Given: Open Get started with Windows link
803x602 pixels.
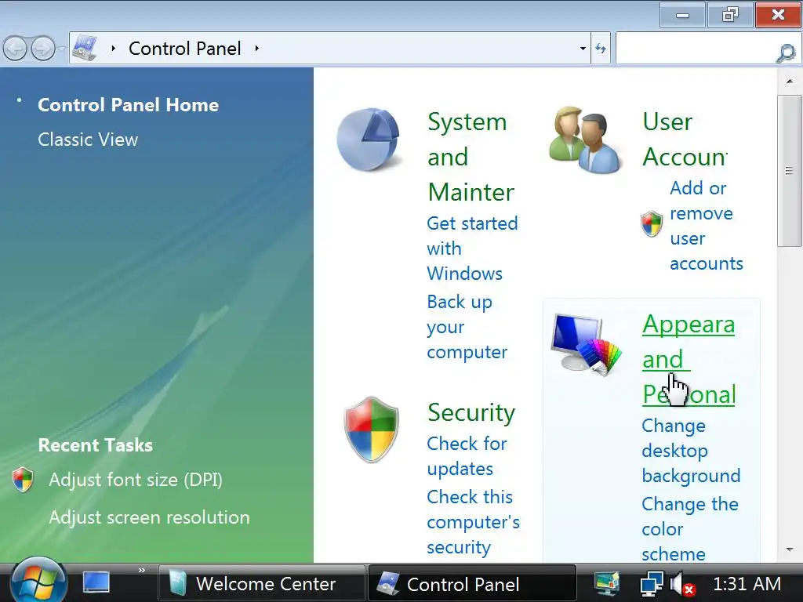Looking at the screenshot, I should tap(472, 248).
